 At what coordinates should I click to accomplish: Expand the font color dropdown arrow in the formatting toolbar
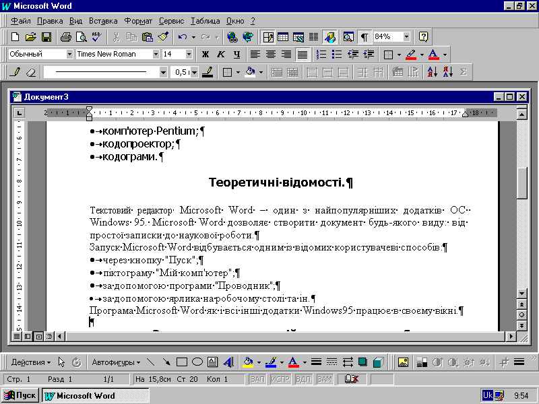(x=445, y=55)
